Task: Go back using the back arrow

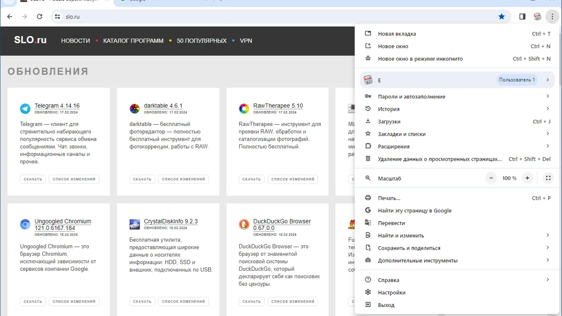Action: [10, 17]
